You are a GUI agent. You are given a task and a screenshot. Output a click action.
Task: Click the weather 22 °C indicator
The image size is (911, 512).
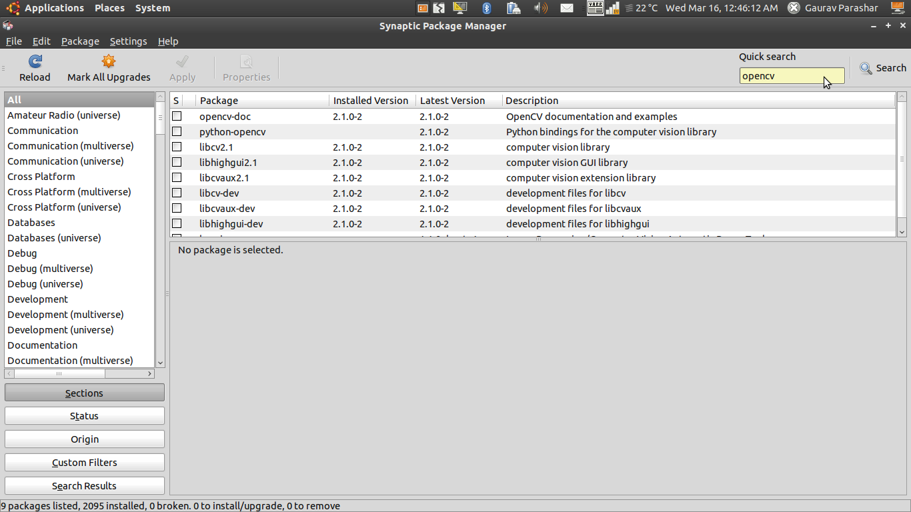(642, 8)
